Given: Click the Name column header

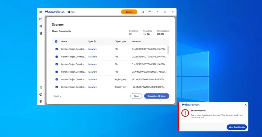Looking at the screenshot, I should point(64,42).
